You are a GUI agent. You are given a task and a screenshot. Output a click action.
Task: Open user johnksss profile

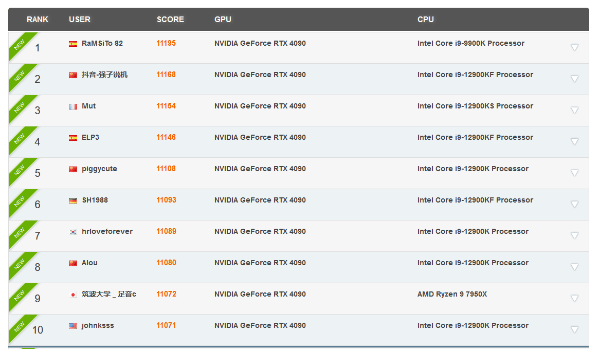pyautogui.click(x=98, y=325)
